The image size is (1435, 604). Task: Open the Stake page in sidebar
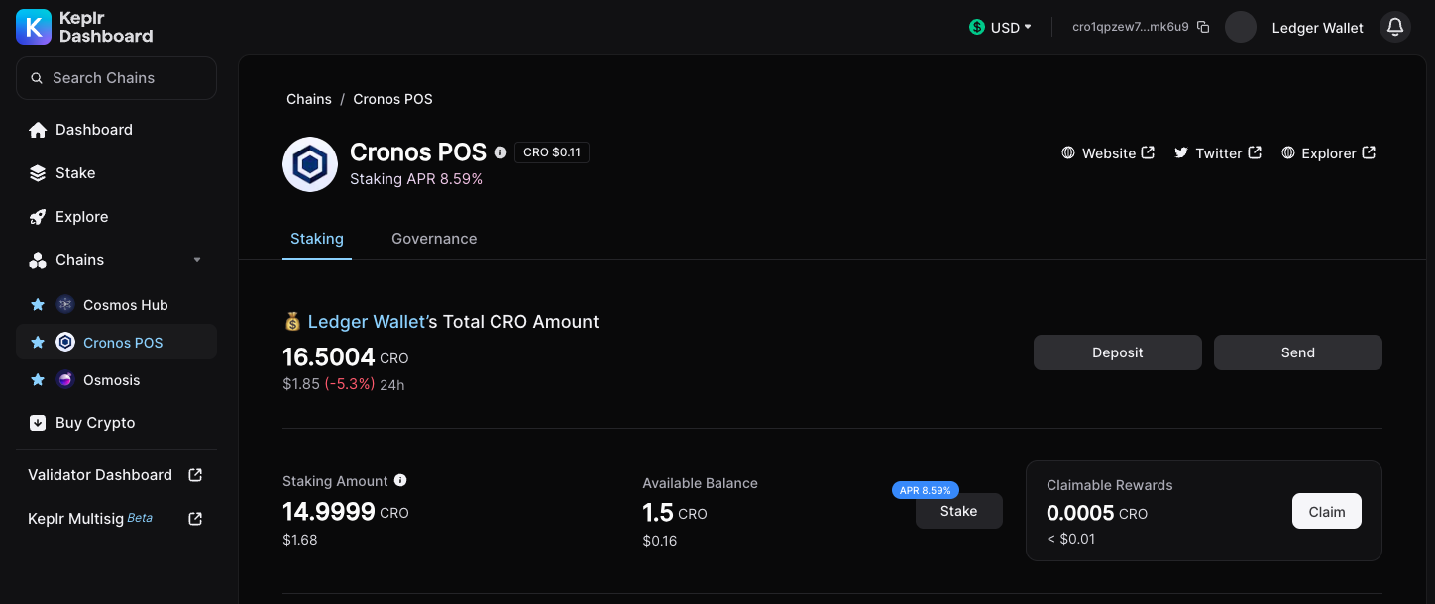pos(74,173)
